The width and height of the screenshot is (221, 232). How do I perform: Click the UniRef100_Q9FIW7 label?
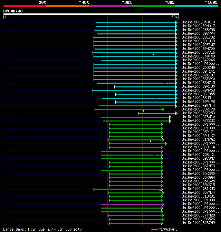198,45
